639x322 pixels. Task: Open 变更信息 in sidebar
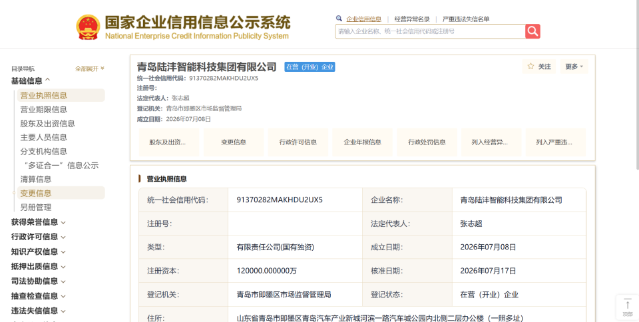pos(61,193)
